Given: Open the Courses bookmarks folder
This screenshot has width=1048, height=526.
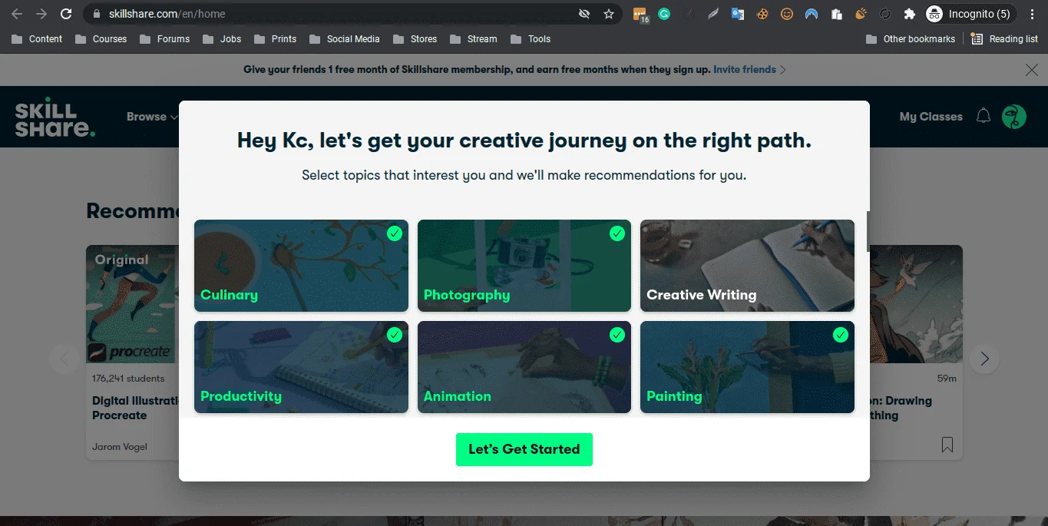Looking at the screenshot, I should 101,38.
